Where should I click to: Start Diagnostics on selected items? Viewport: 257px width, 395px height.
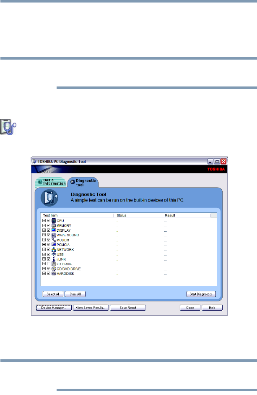point(201,294)
